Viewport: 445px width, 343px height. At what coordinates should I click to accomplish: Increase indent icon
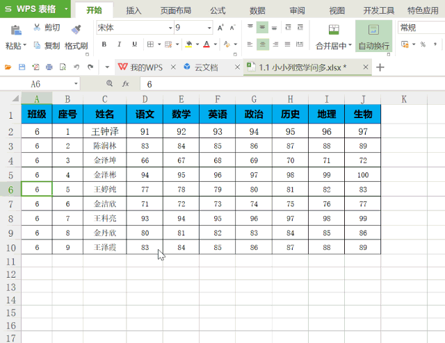pyautogui.click(x=300, y=27)
